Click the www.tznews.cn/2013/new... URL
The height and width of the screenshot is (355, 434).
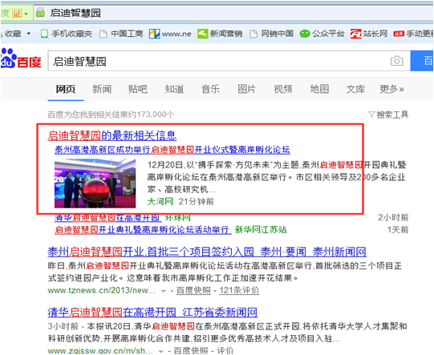click(102, 291)
